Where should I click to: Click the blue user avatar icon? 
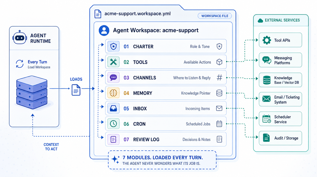pos(104,31)
